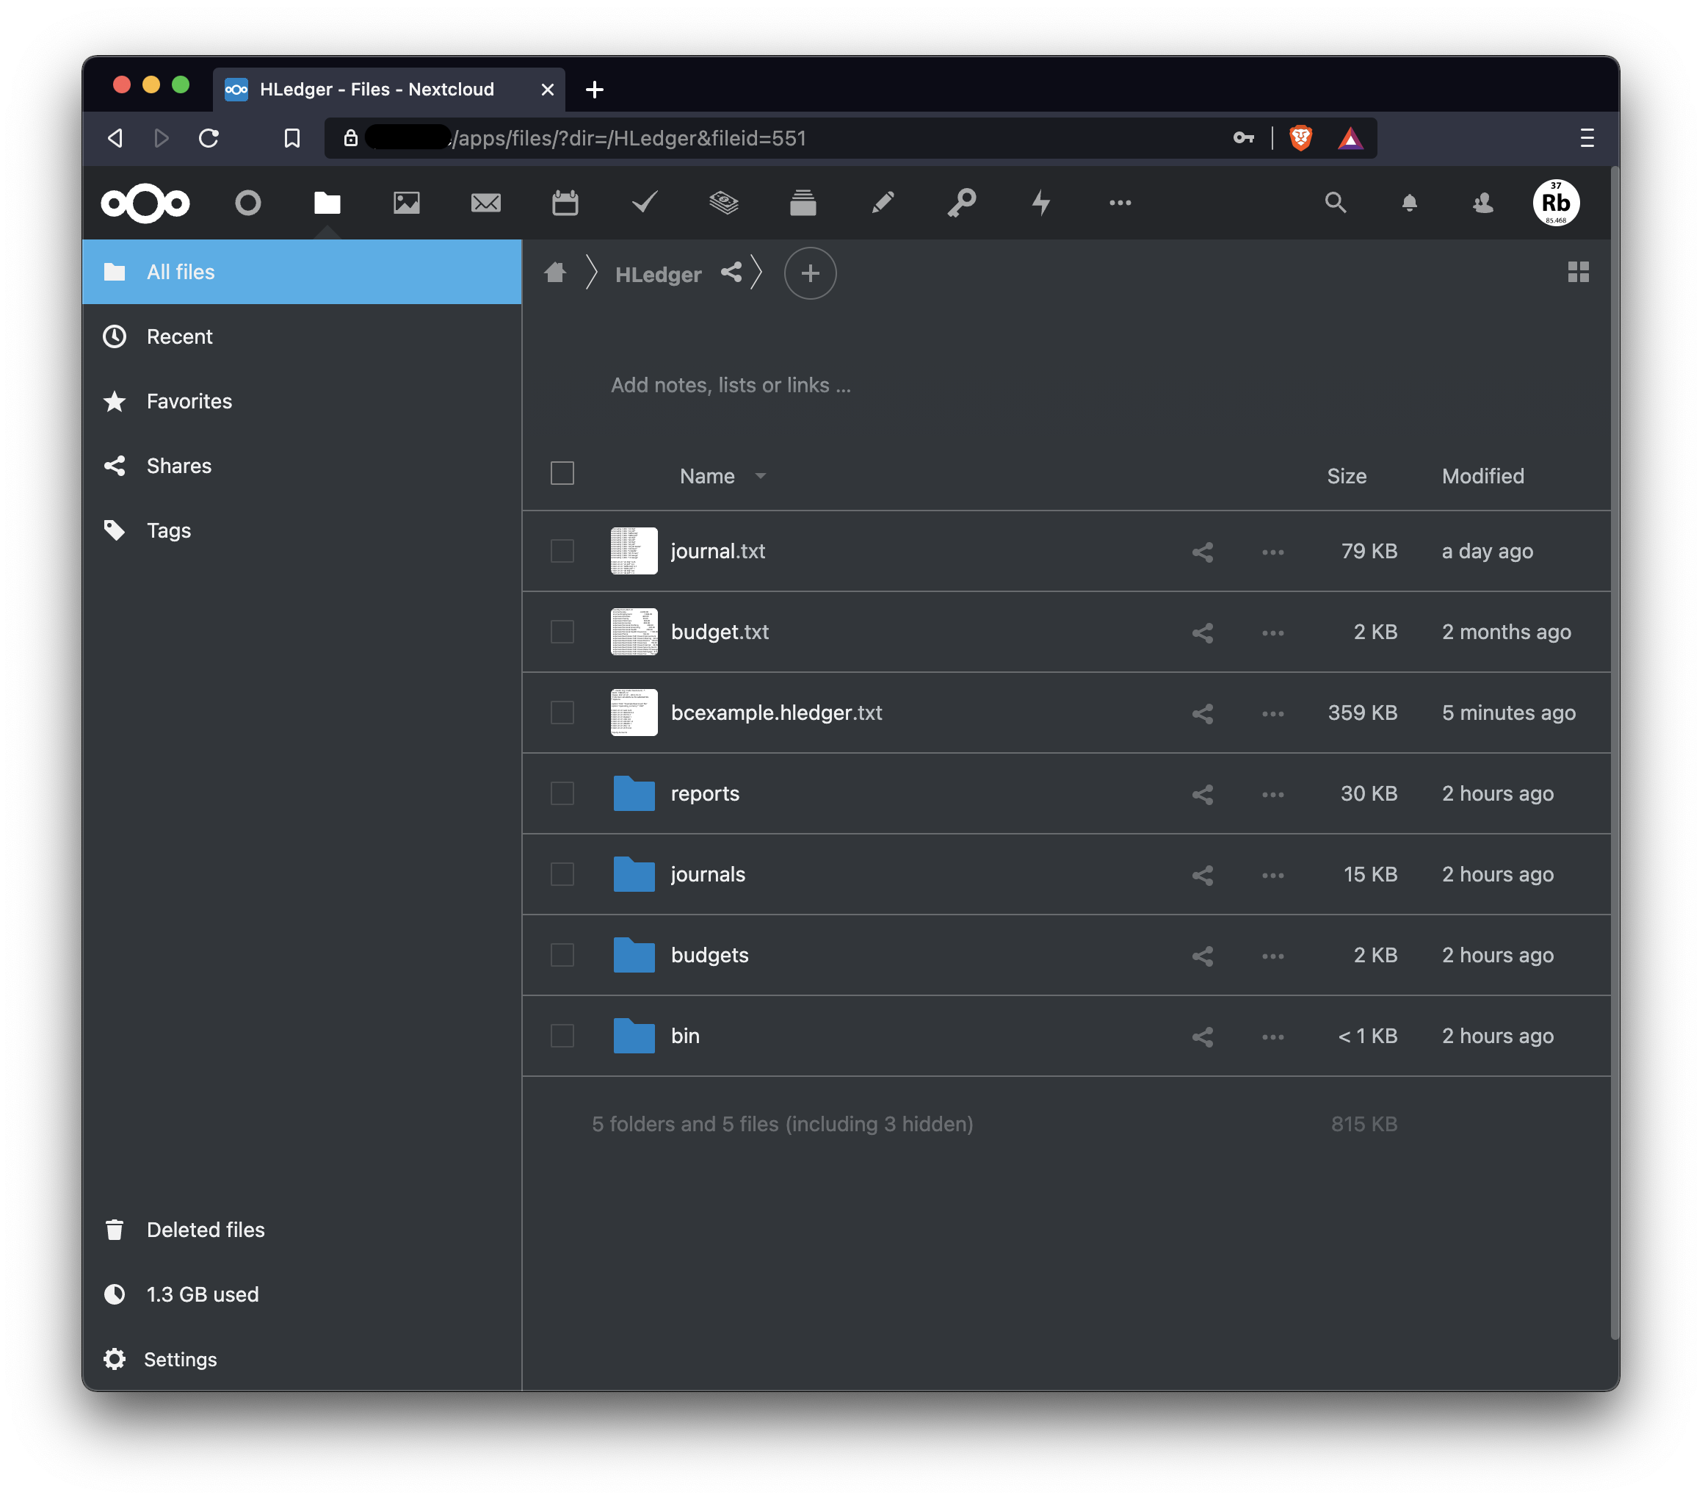Click the new file plus button
The width and height of the screenshot is (1702, 1500).
809,273
